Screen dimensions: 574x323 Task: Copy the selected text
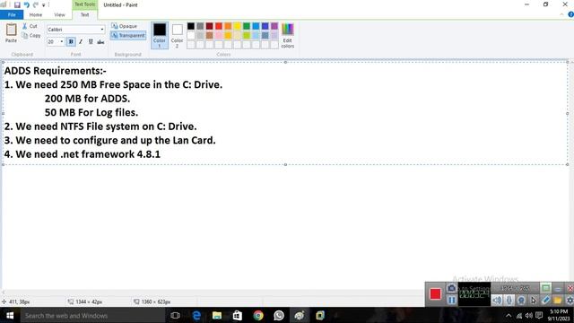click(x=30, y=36)
